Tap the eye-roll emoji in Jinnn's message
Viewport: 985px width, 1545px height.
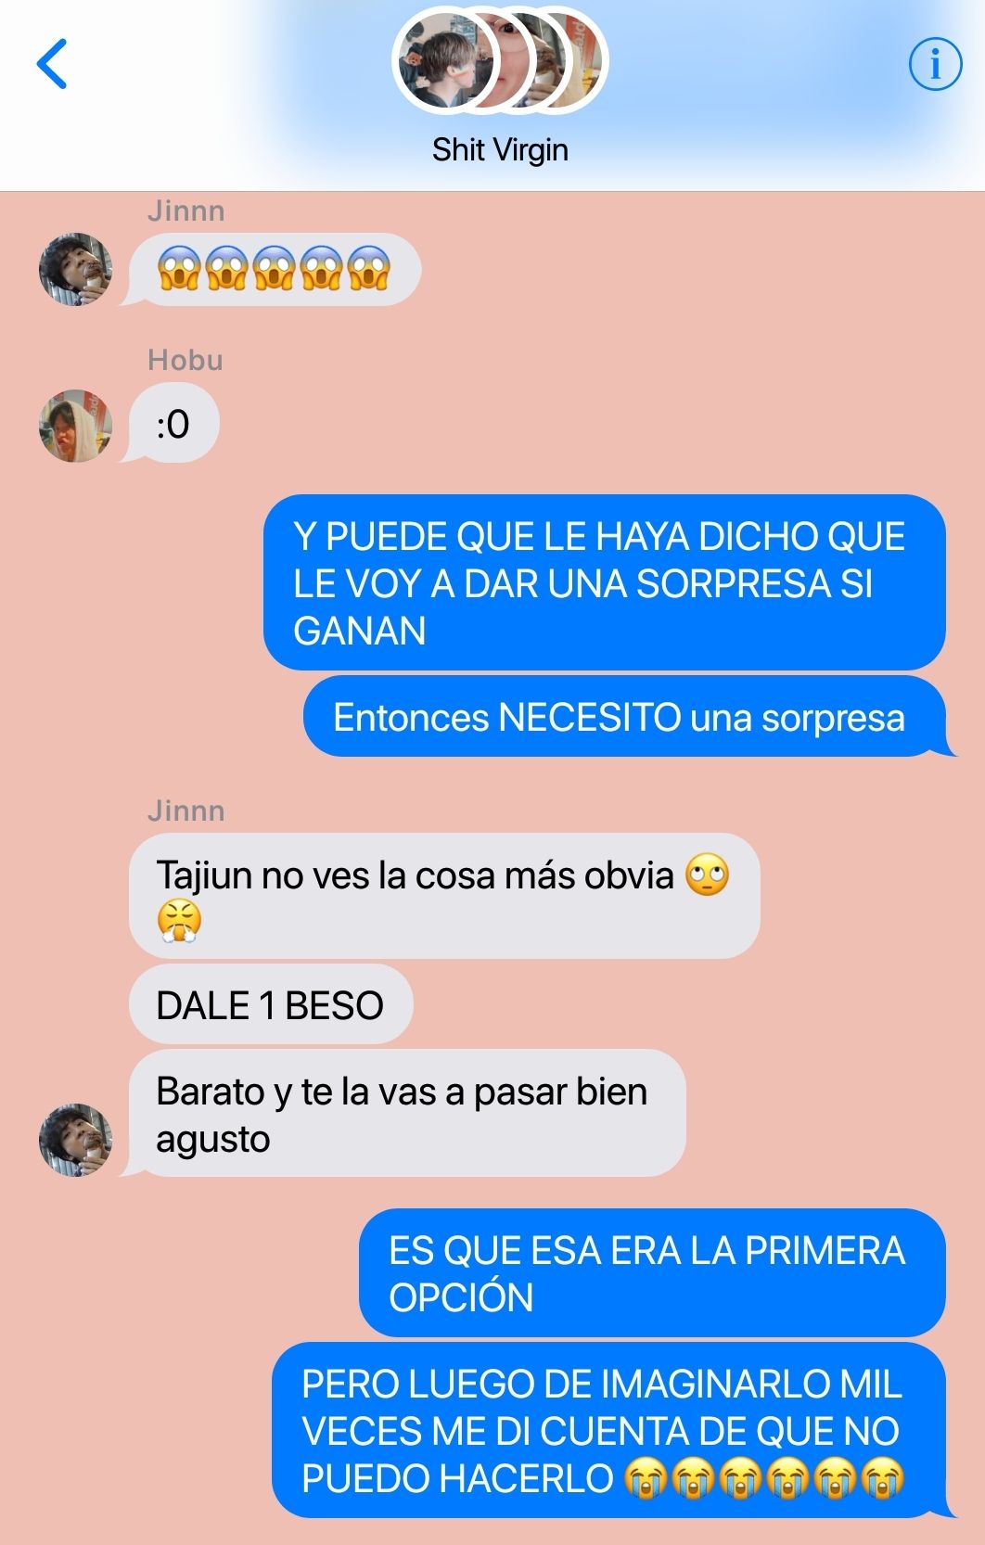(708, 875)
